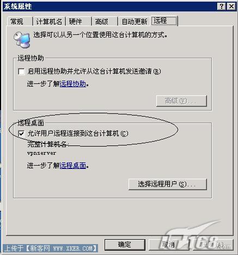
Task: Close the 系统属性 dialog
Action: click(231, 7)
